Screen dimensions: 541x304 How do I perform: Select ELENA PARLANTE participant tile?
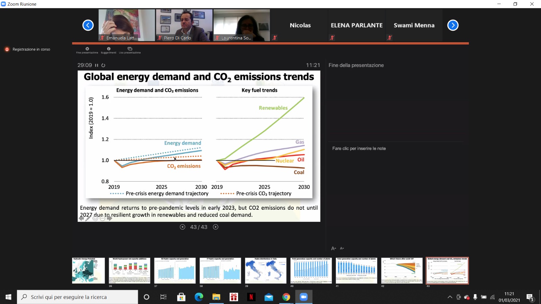point(356,25)
